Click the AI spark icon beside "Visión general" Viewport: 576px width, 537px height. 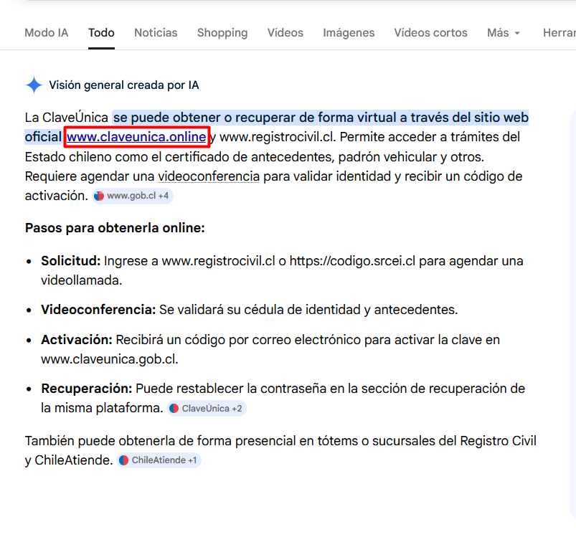click(x=34, y=85)
